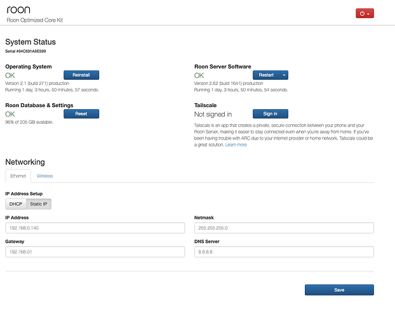The height and width of the screenshot is (317, 395).
Task: Sign in to Tailscale
Action: point(270,114)
